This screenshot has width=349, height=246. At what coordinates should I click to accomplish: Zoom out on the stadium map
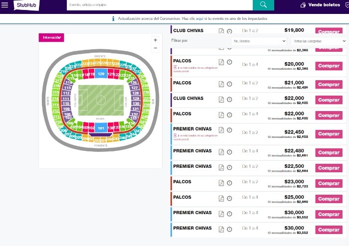(155, 48)
